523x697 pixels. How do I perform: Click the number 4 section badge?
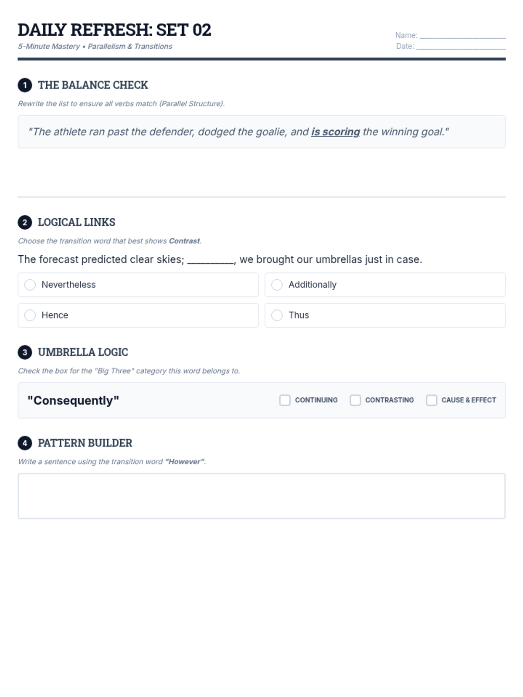(x=25, y=443)
